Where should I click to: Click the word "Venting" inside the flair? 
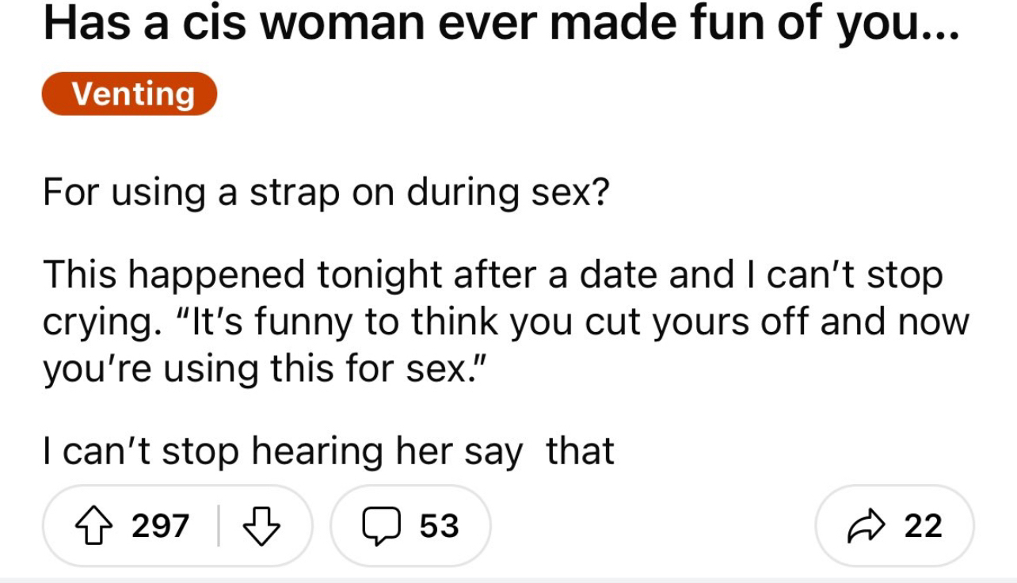[x=132, y=93]
